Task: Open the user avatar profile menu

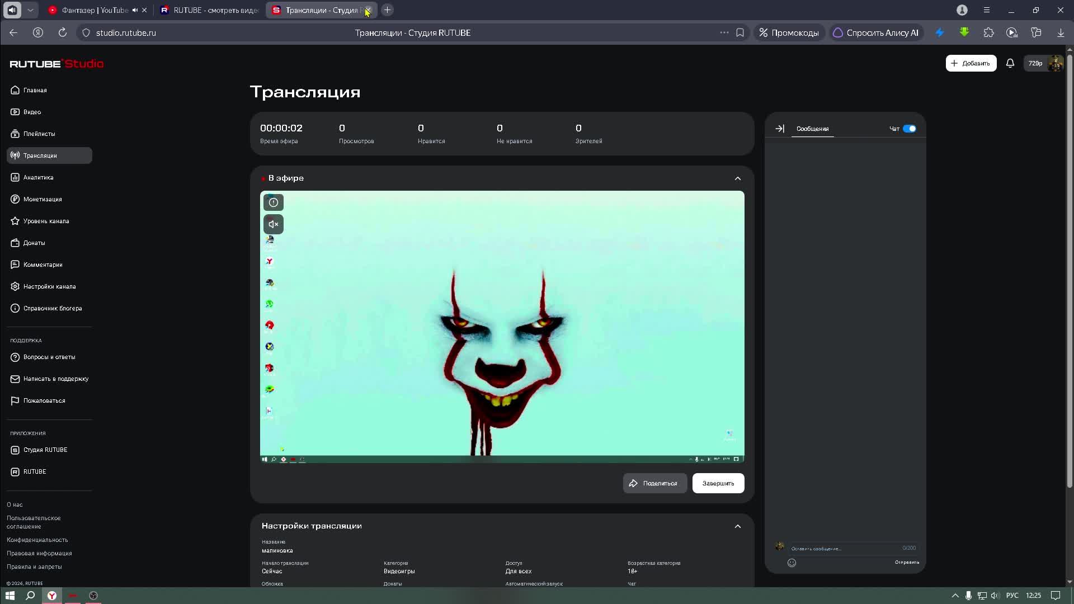Action: click(1055, 63)
